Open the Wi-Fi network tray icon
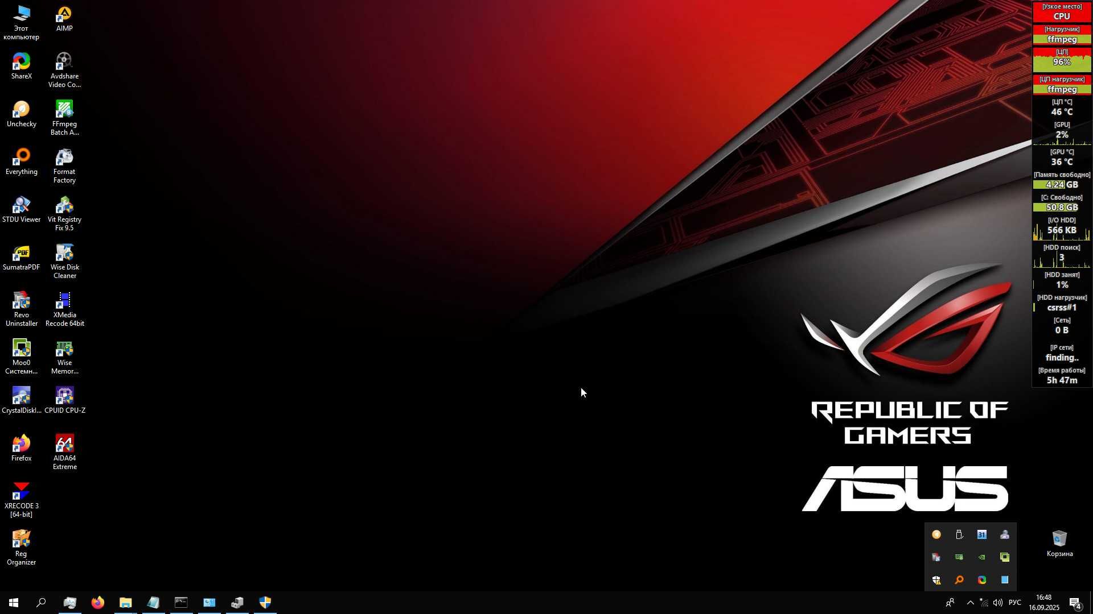 pos(984,603)
